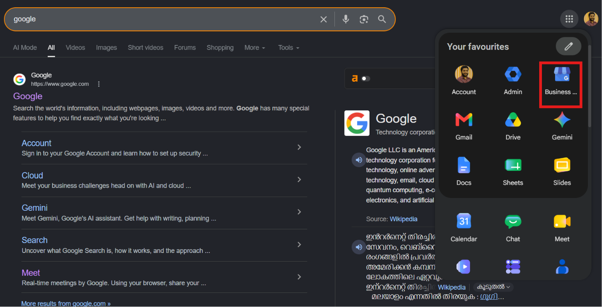Open the Business Profile app
This screenshot has width=602, height=307.
coord(561,80)
